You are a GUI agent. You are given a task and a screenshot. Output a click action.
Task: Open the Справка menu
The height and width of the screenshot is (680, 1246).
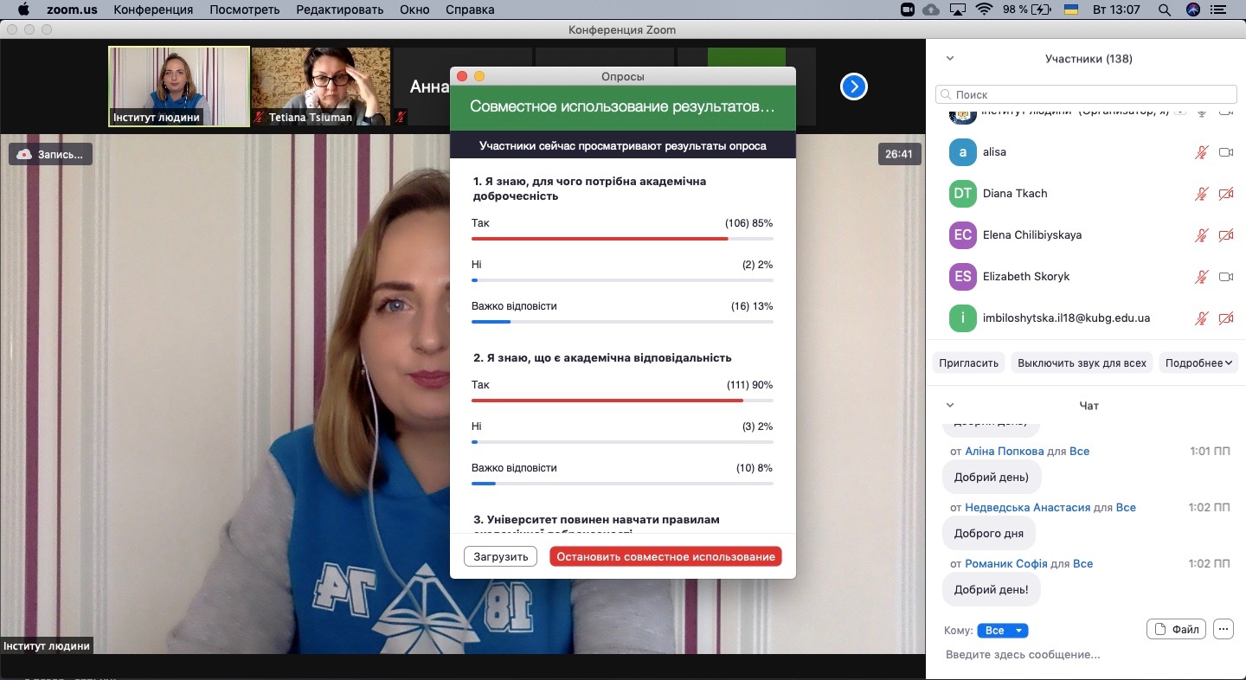click(470, 10)
